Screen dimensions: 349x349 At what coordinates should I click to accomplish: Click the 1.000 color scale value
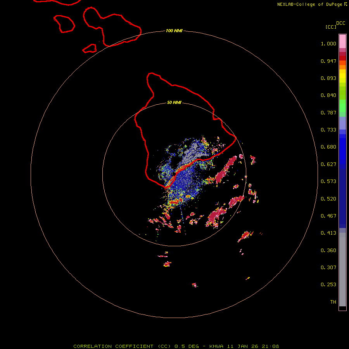tap(328, 43)
